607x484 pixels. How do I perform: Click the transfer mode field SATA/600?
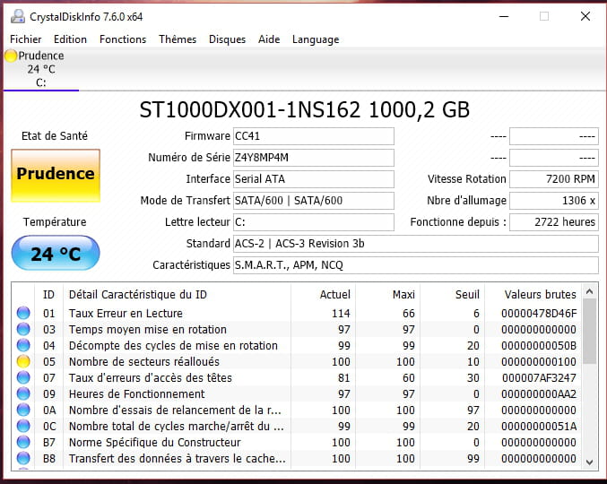314,201
